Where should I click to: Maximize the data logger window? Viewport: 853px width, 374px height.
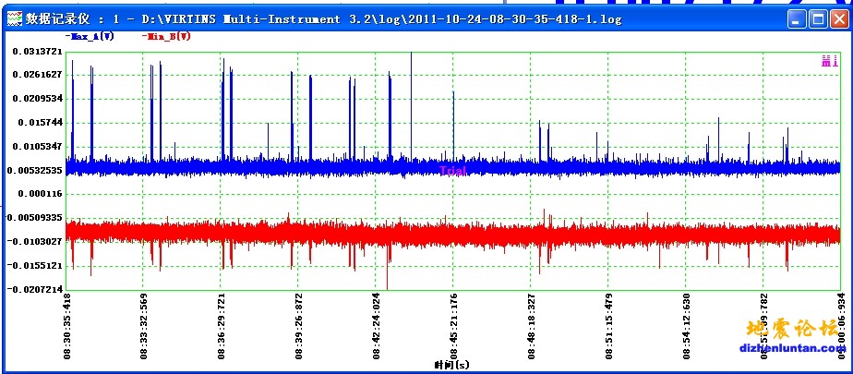pyautogui.click(x=817, y=18)
